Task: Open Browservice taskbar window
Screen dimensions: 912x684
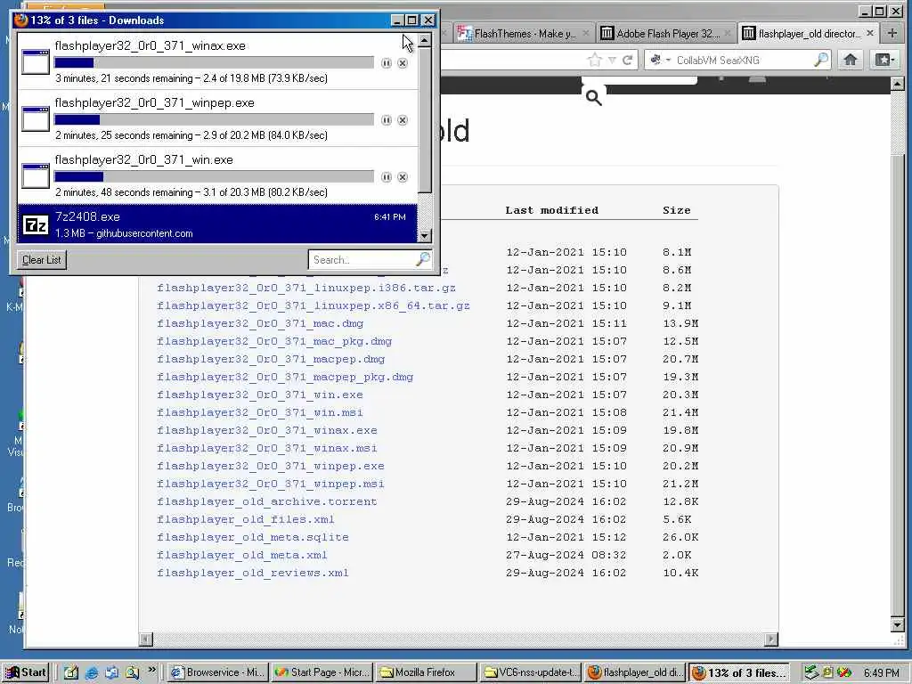Action: [x=218, y=672]
